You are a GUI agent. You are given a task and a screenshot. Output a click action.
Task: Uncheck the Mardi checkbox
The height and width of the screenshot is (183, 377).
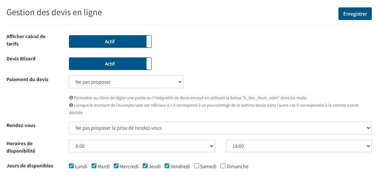pos(94,166)
